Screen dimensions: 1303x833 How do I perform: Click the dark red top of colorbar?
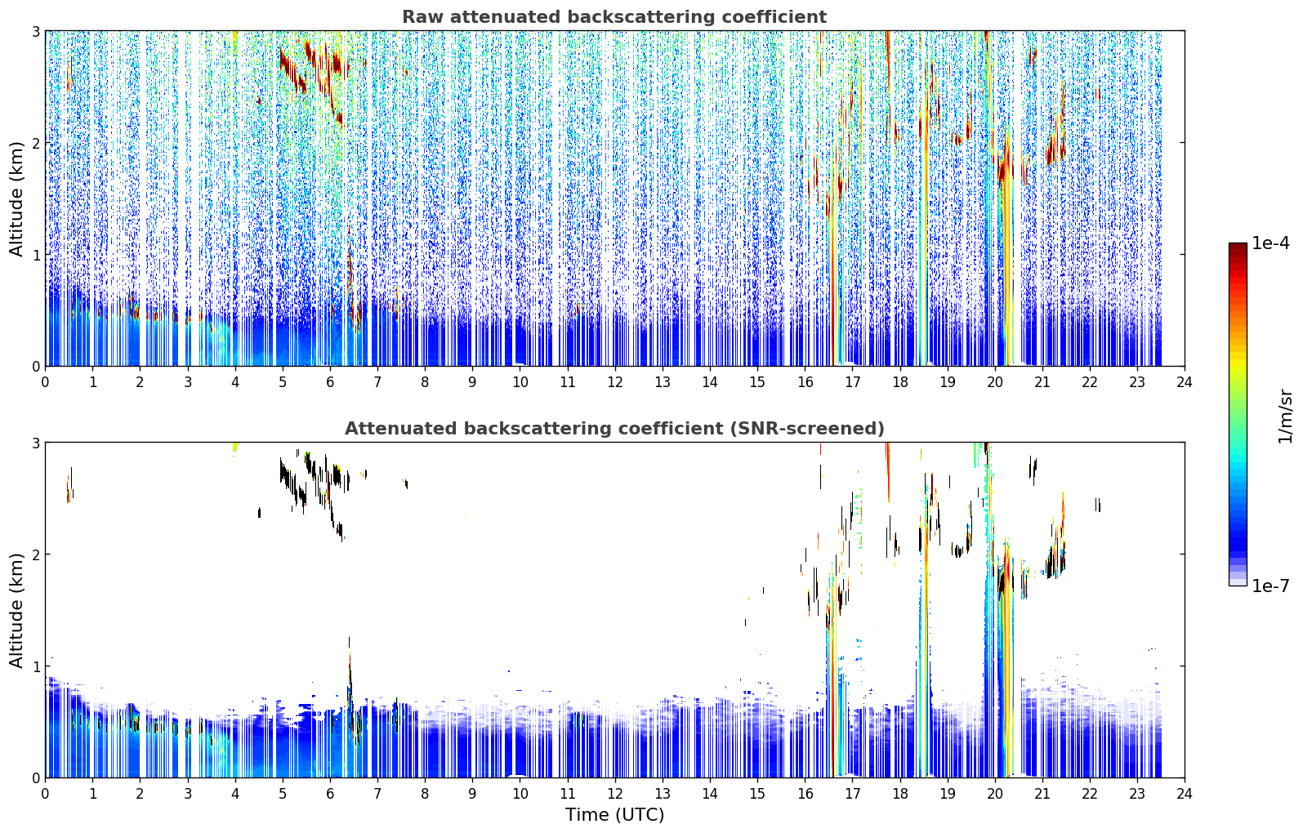[x=1238, y=248]
